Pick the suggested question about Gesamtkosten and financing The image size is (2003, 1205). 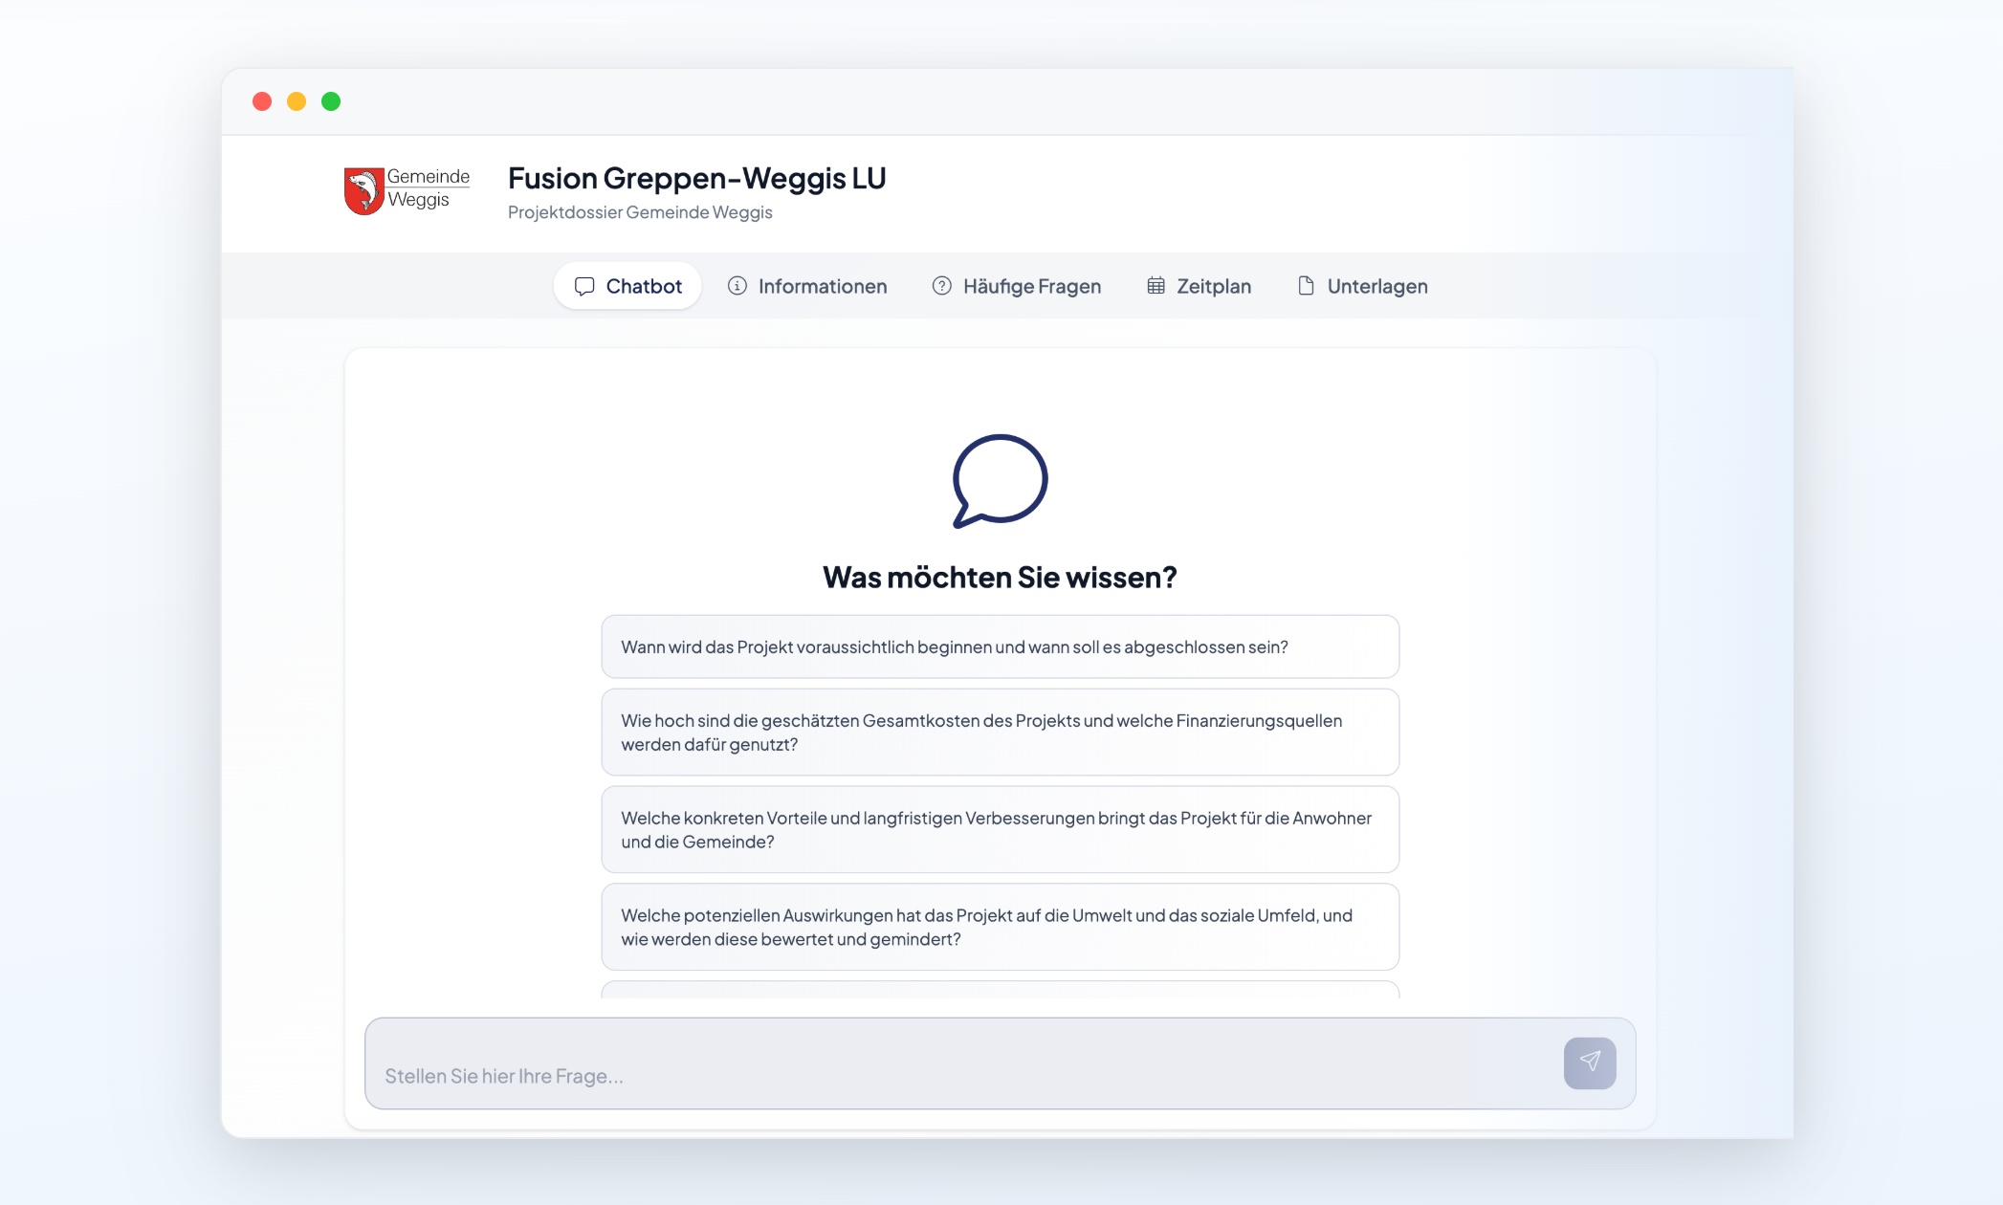pos(1000,732)
